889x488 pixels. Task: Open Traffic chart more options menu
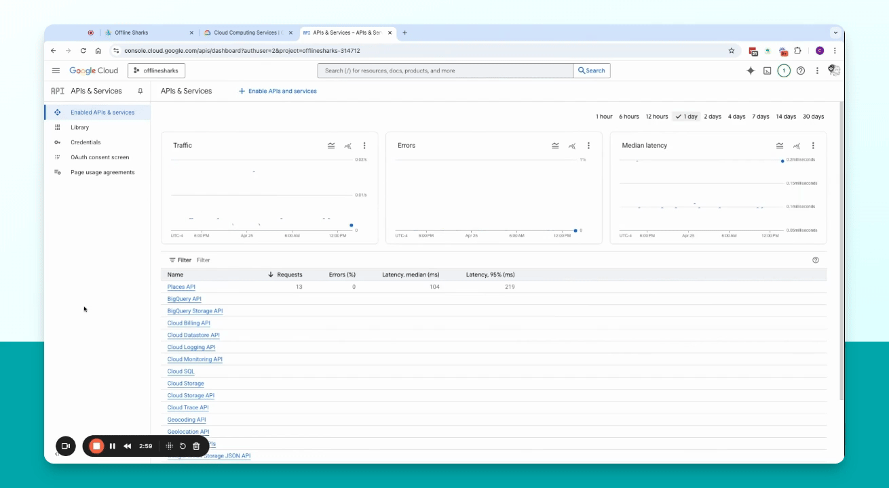364,146
